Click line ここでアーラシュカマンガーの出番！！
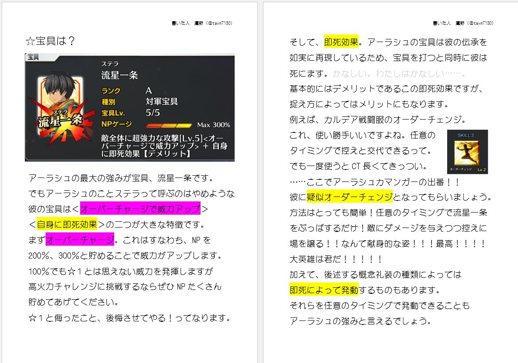Screen dimensions: 518x363 tap(375, 181)
